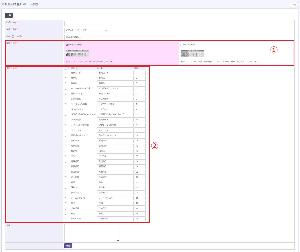Click the order field containing 1
Viewport: 300px width, 252px height.
140,73
